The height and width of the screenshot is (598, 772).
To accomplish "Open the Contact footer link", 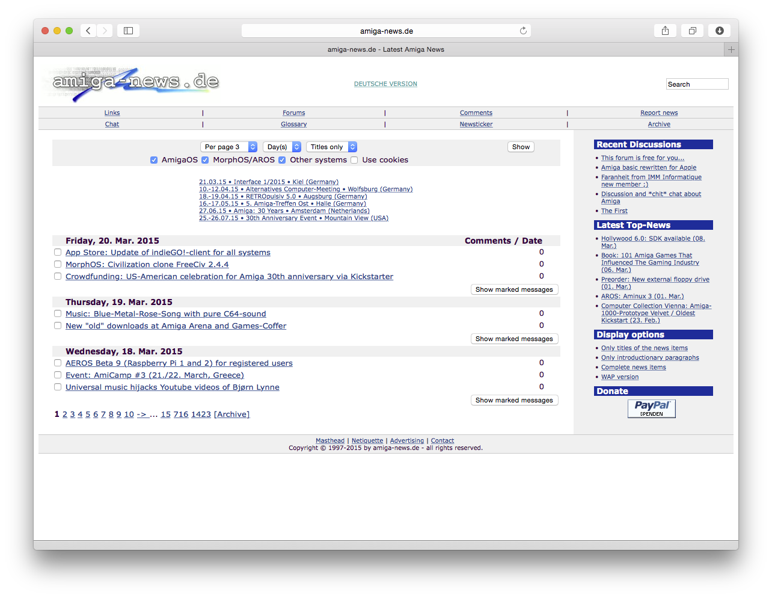I will pyautogui.click(x=443, y=441).
